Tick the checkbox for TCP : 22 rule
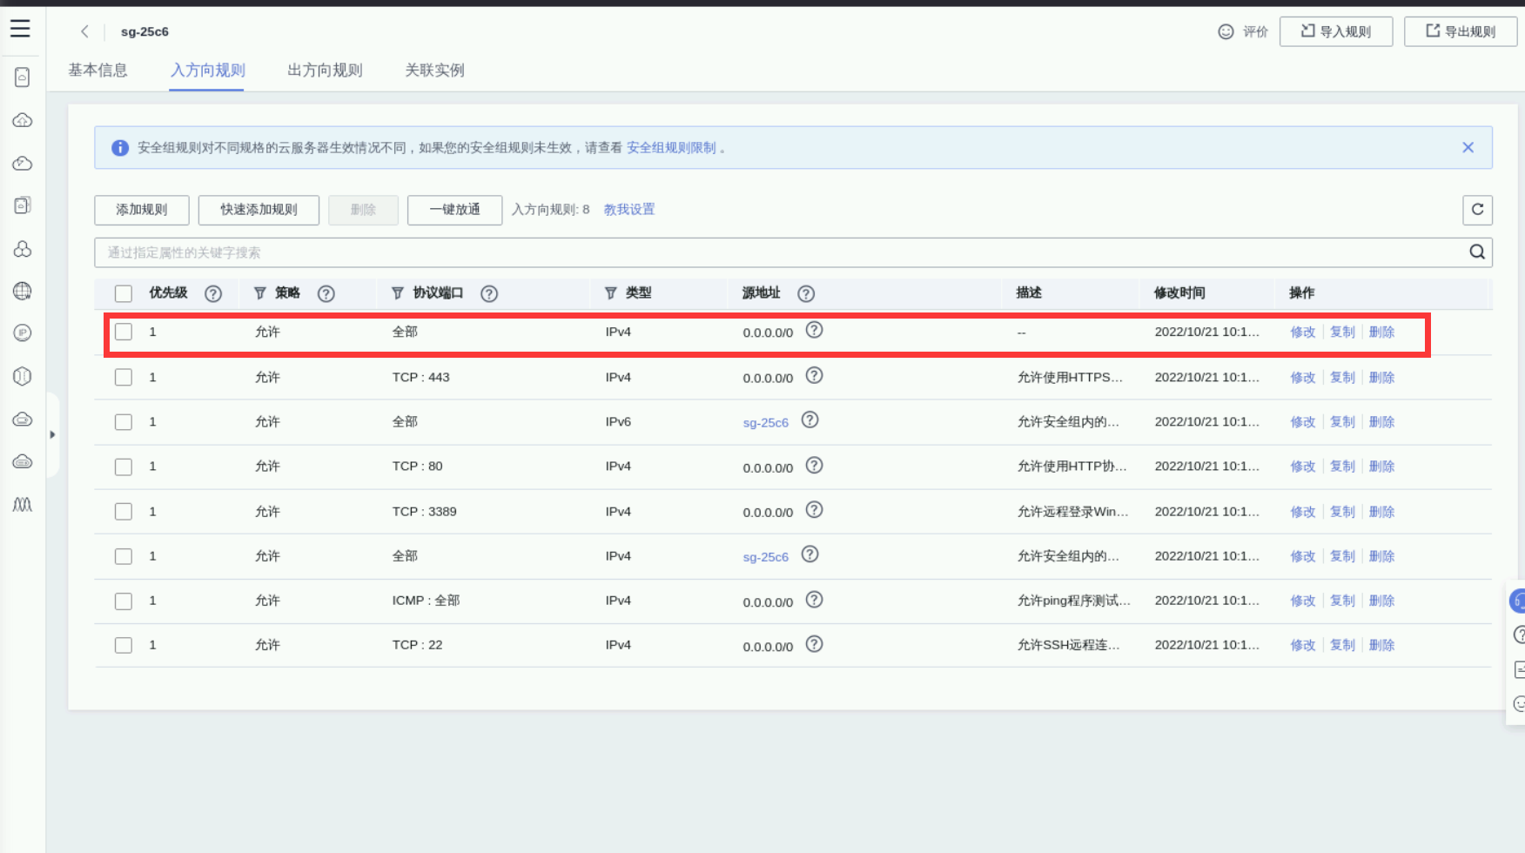This screenshot has height=853, width=1525. (x=124, y=646)
